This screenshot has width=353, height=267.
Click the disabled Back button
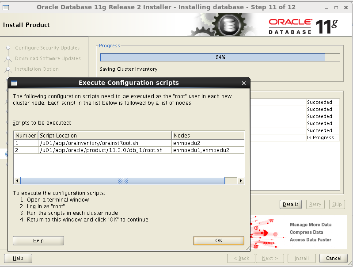pyautogui.click(x=241, y=258)
